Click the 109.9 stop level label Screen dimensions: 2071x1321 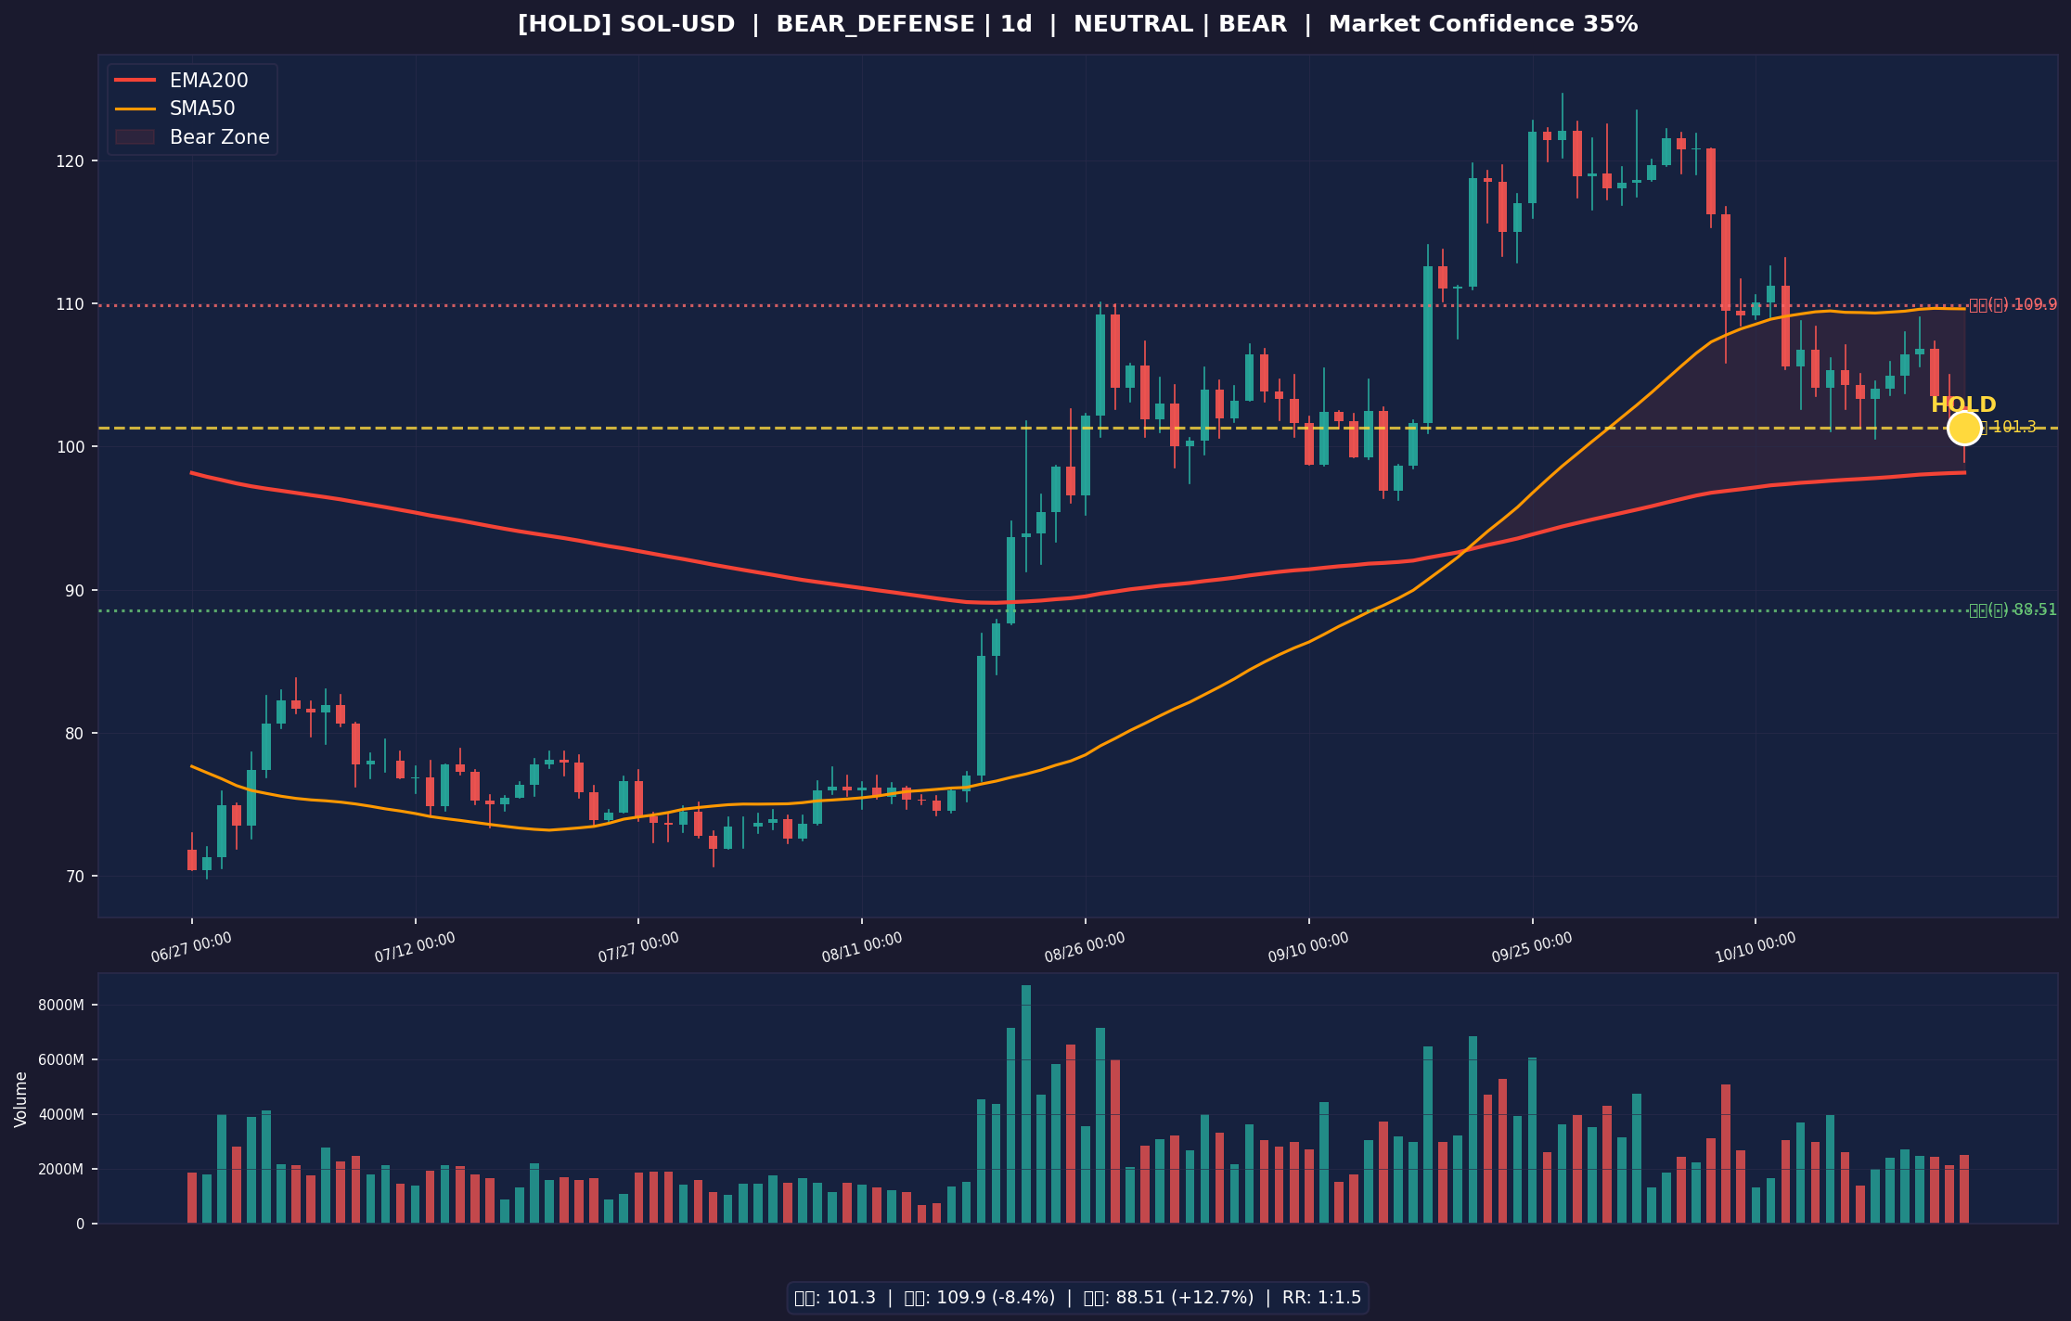tap(2013, 304)
